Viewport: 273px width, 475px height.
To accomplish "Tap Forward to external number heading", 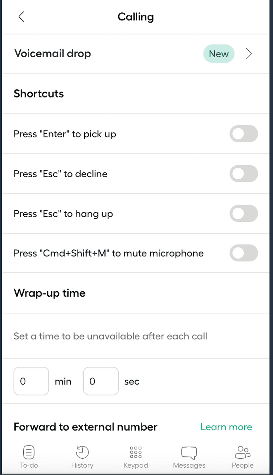I will click(x=85, y=427).
